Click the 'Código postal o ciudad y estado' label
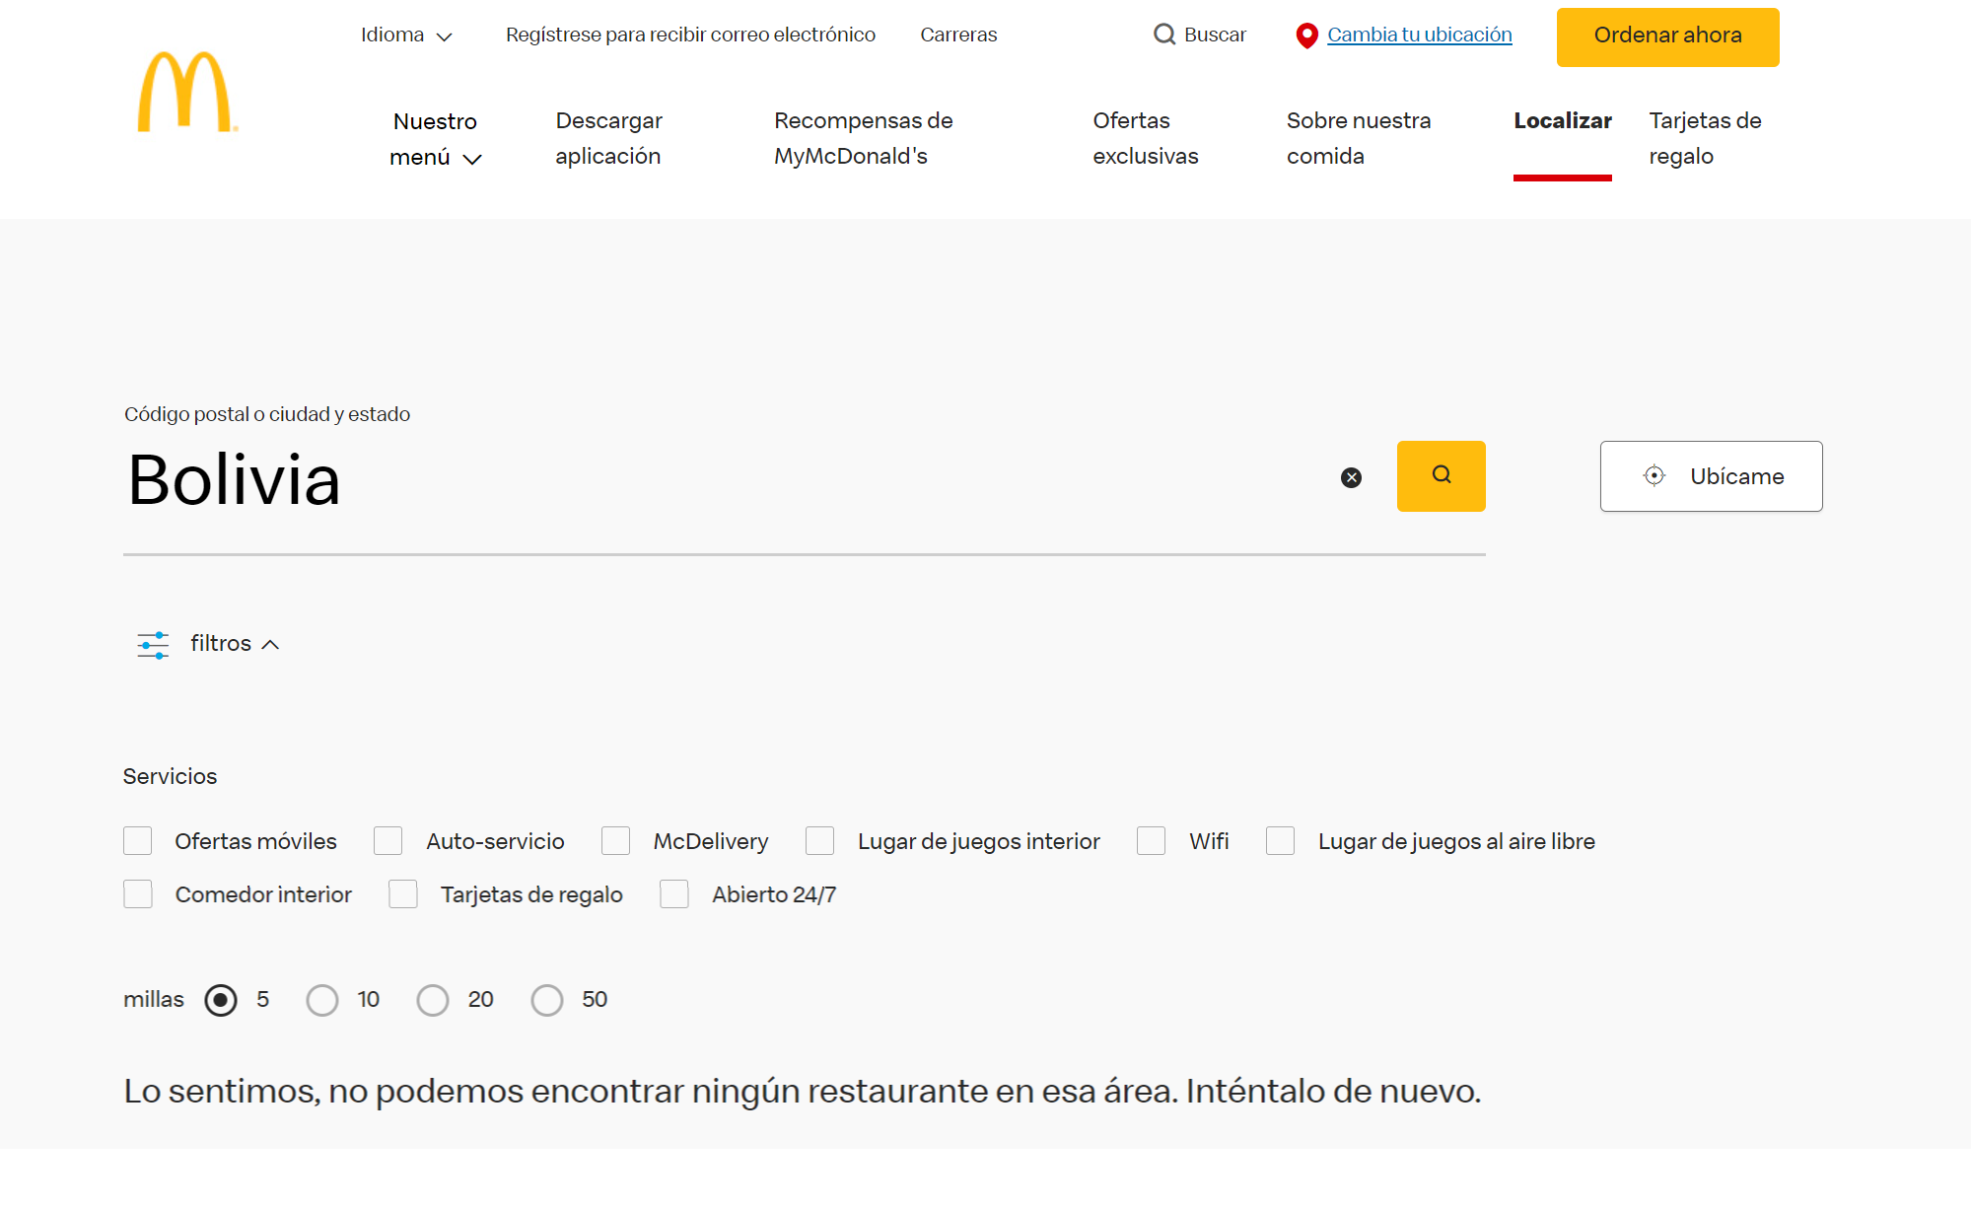Image resolution: width=1971 pixels, height=1210 pixels. click(x=267, y=414)
